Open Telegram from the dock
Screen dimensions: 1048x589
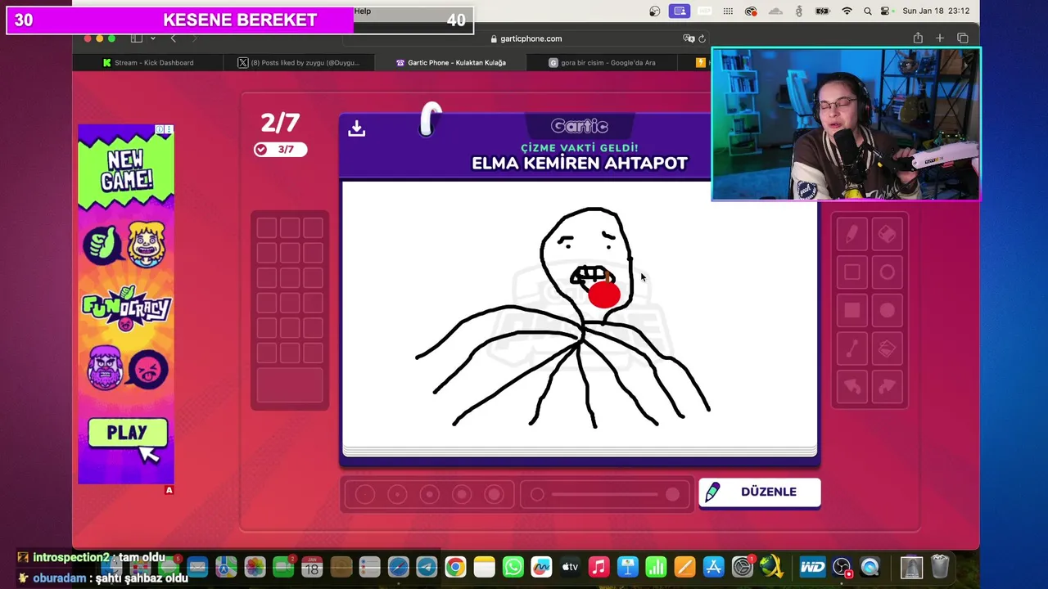427,566
